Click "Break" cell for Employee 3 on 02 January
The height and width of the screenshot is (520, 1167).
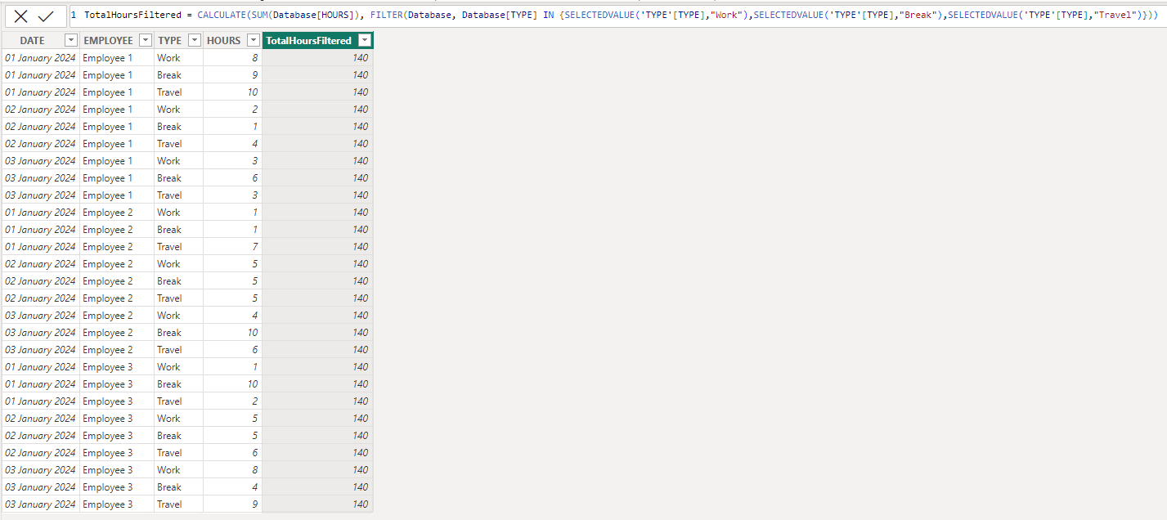[179, 436]
